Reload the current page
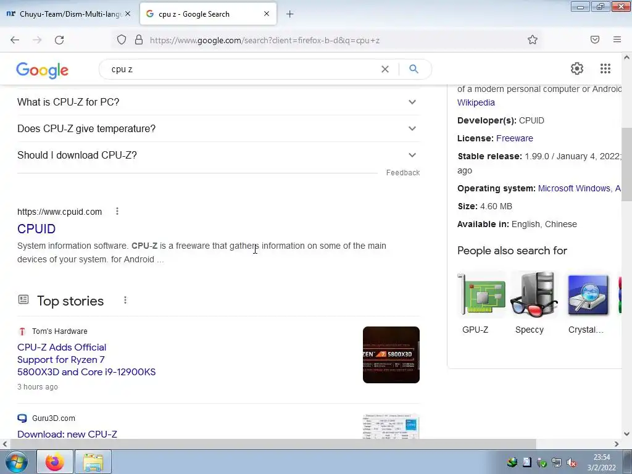 (x=59, y=40)
